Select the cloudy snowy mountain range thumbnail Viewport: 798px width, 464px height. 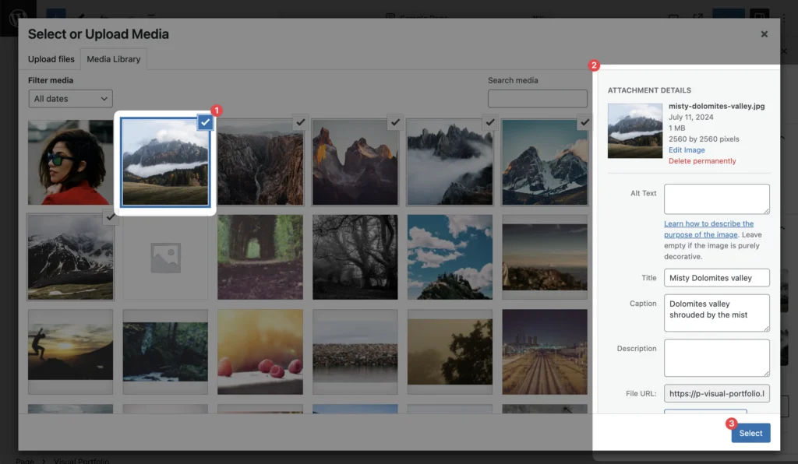(x=70, y=257)
